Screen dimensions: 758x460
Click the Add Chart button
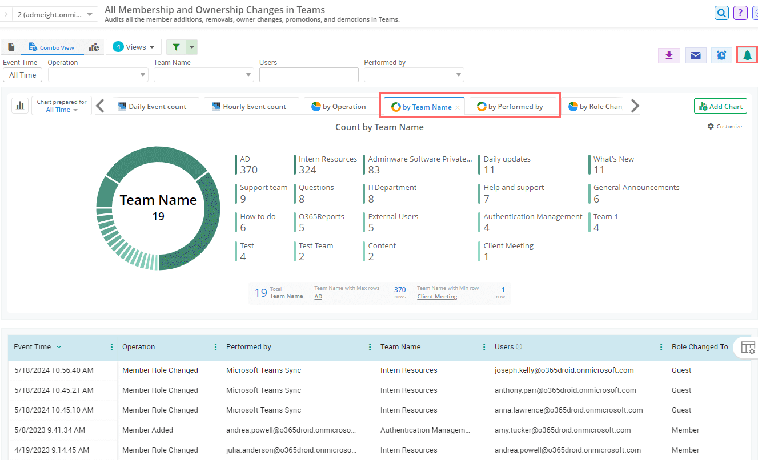point(720,107)
